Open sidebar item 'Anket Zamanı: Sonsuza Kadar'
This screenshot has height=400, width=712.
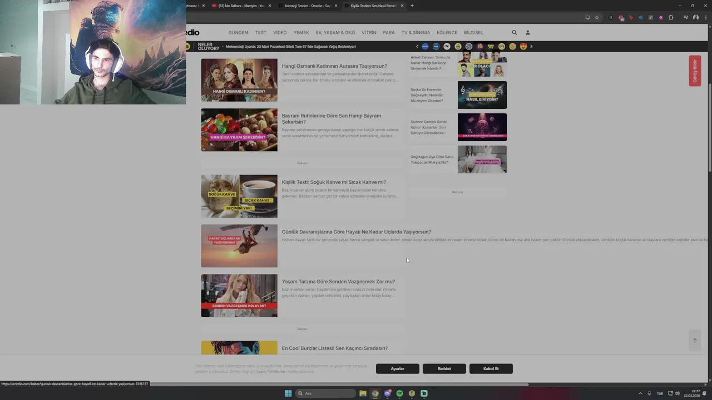pos(431,63)
